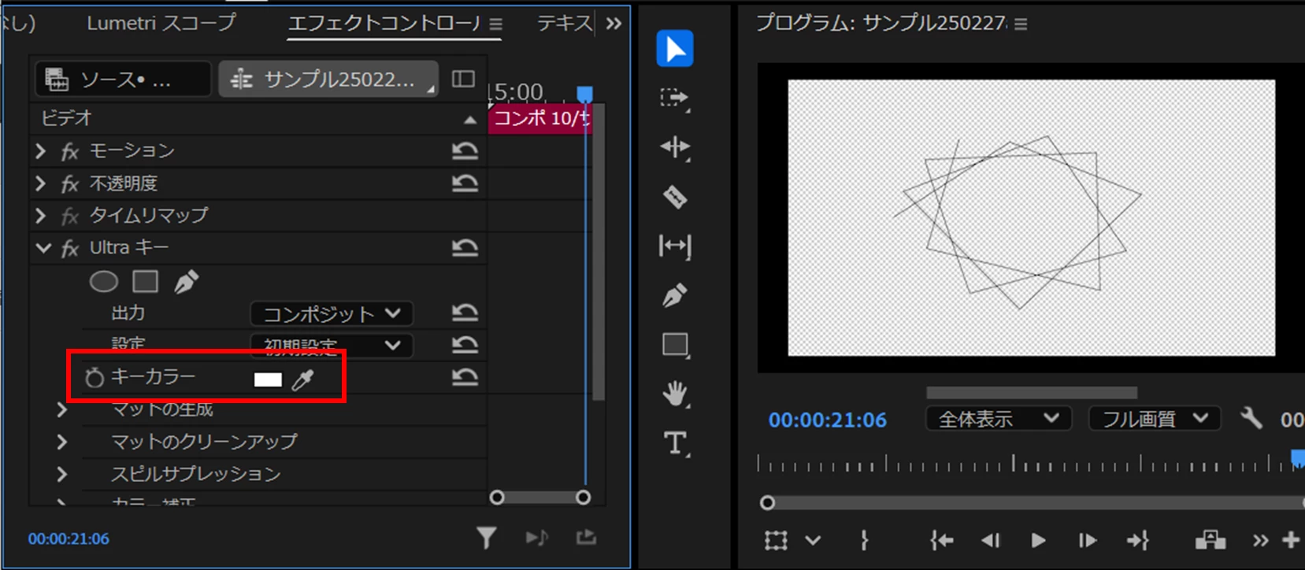This screenshot has width=1305, height=570.
Task: Open the 出力 コンポジット dropdown
Action: tap(332, 314)
